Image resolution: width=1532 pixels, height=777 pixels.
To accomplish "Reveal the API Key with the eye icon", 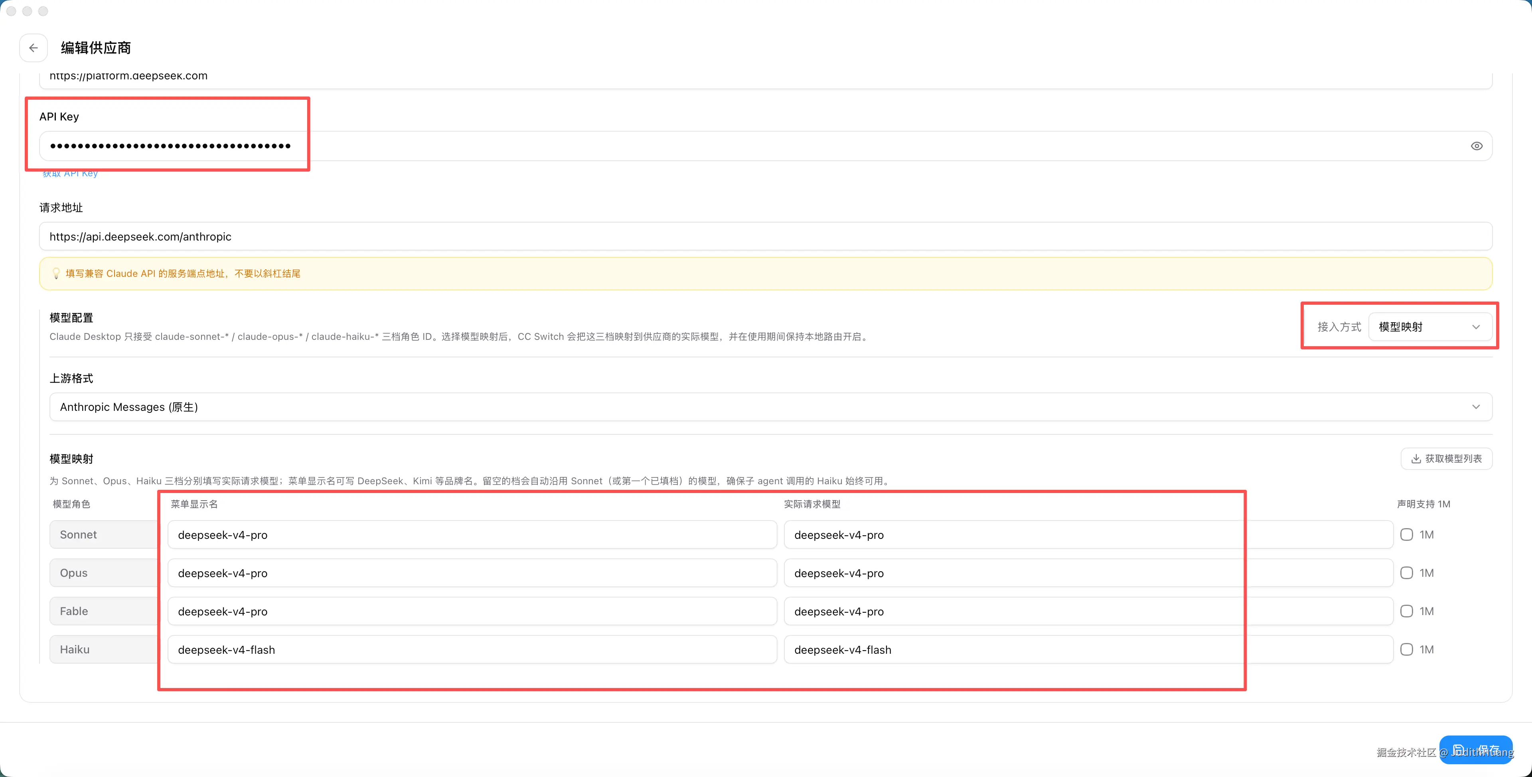I will pyautogui.click(x=1476, y=146).
